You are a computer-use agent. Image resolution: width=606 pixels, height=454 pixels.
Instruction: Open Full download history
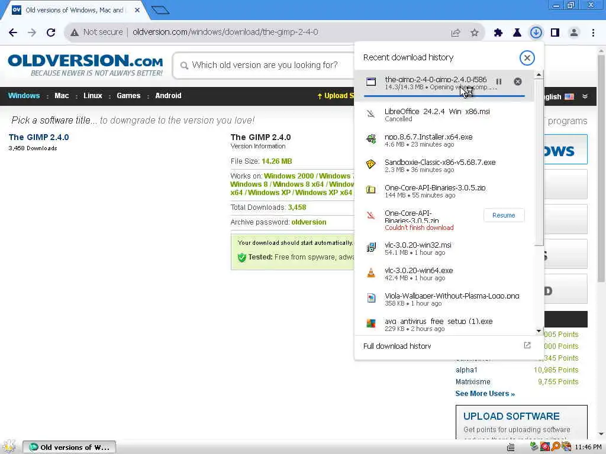coord(397,346)
